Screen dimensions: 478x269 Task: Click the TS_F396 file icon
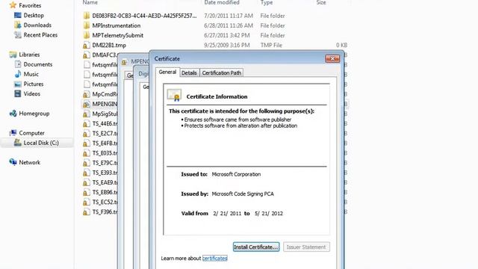(87, 211)
